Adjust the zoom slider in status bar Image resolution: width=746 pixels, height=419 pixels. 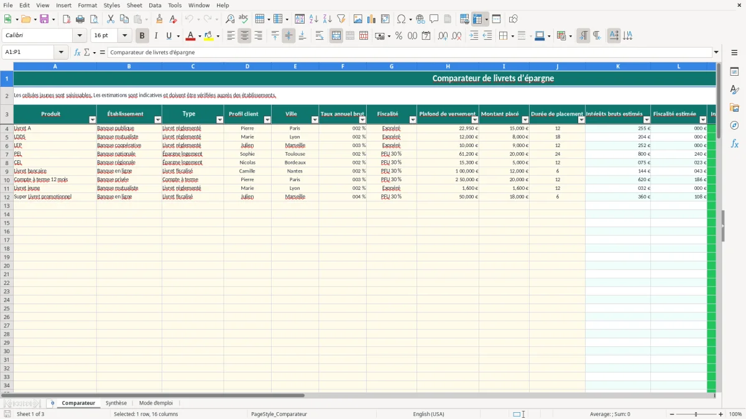click(696, 414)
